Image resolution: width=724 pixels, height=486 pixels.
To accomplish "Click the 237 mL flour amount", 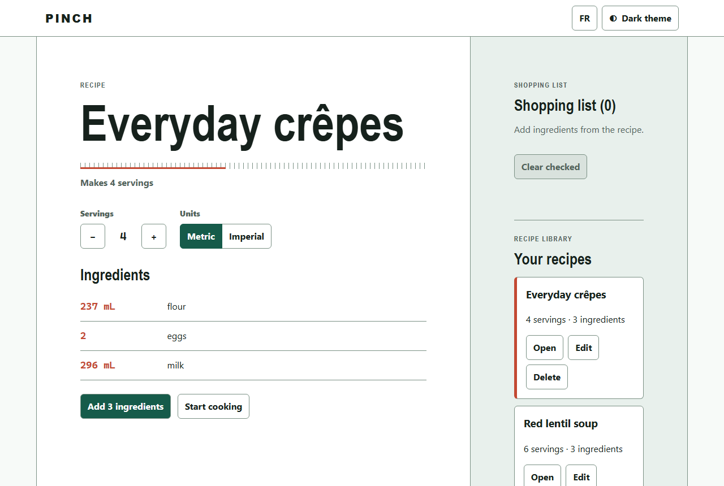I will (x=97, y=306).
